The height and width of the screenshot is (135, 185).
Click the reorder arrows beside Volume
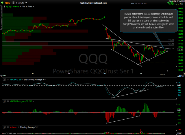(x=8, y=127)
